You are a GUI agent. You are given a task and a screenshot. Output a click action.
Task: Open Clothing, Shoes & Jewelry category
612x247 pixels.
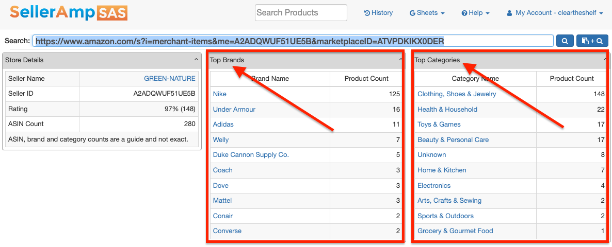(457, 94)
